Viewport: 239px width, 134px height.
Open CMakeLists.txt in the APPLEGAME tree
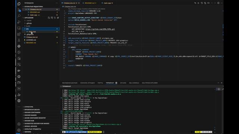pos(41,37)
